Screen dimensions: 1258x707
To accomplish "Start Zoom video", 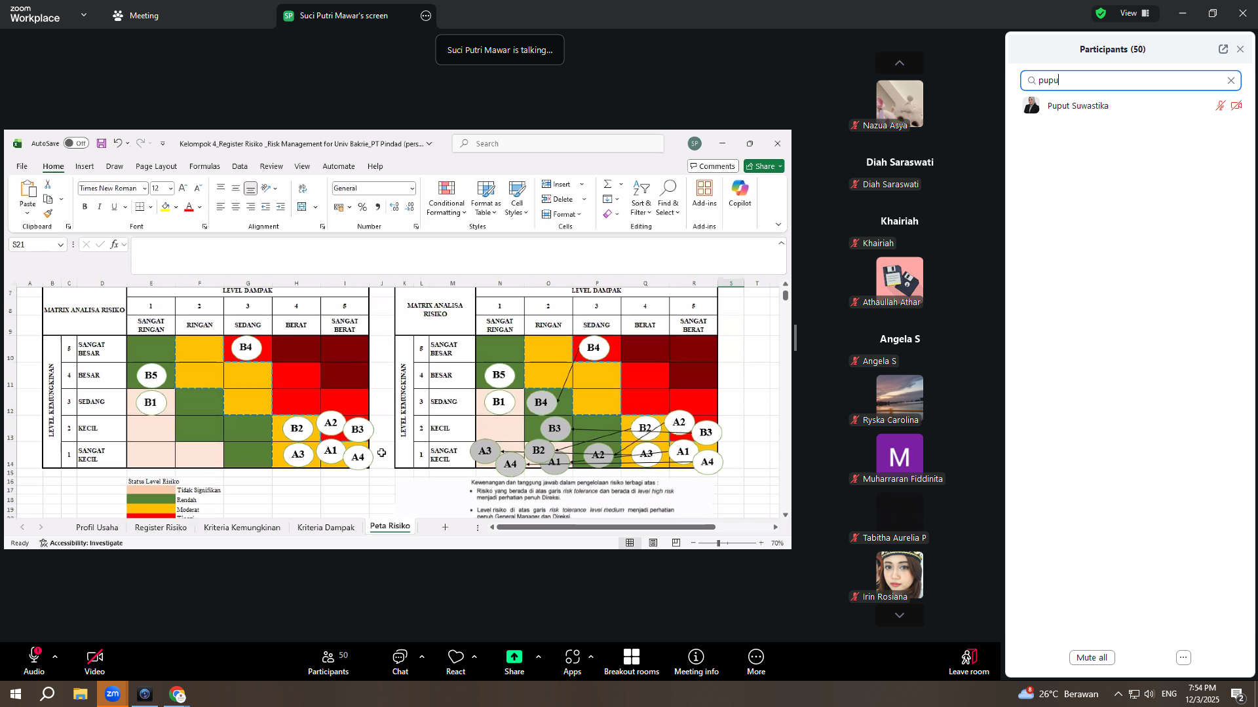I will pos(94,662).
